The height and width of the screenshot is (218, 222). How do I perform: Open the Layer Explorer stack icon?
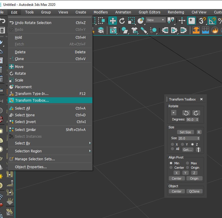click(101, 30)
